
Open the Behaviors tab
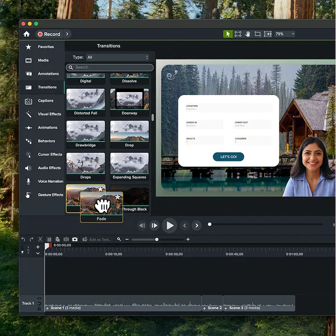tap(42, 141)
